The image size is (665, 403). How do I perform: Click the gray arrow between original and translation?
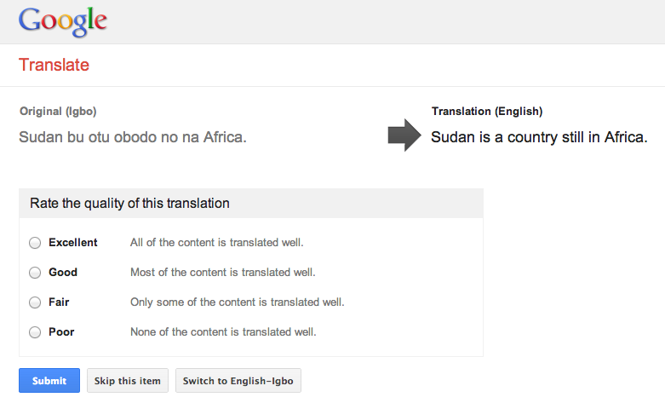tap(404, 135)
